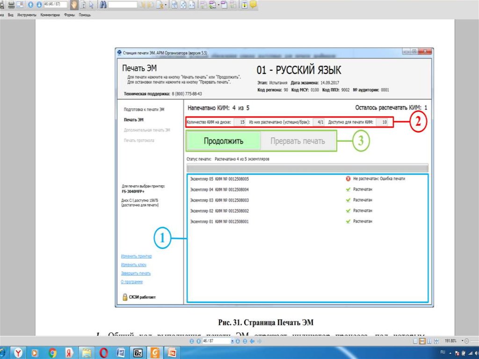Open Microsoft Word from the taskbar

(121, 353)
